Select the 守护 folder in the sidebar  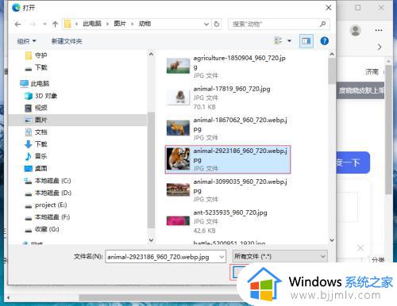click(36, 55)
